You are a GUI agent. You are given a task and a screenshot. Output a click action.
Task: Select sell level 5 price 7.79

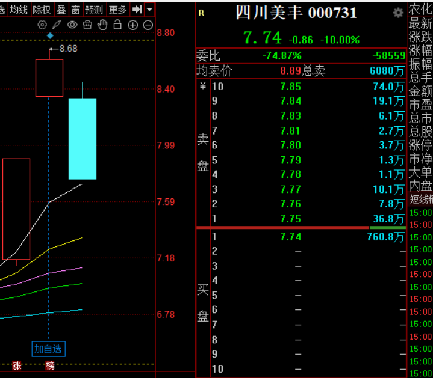click(290, 160)
